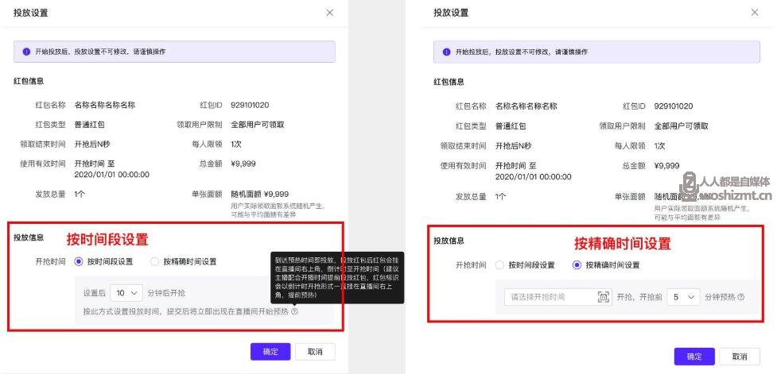Expand the 10 minutes dropdown after 设置后
The image size is (777, 374).
coord(126,293)
